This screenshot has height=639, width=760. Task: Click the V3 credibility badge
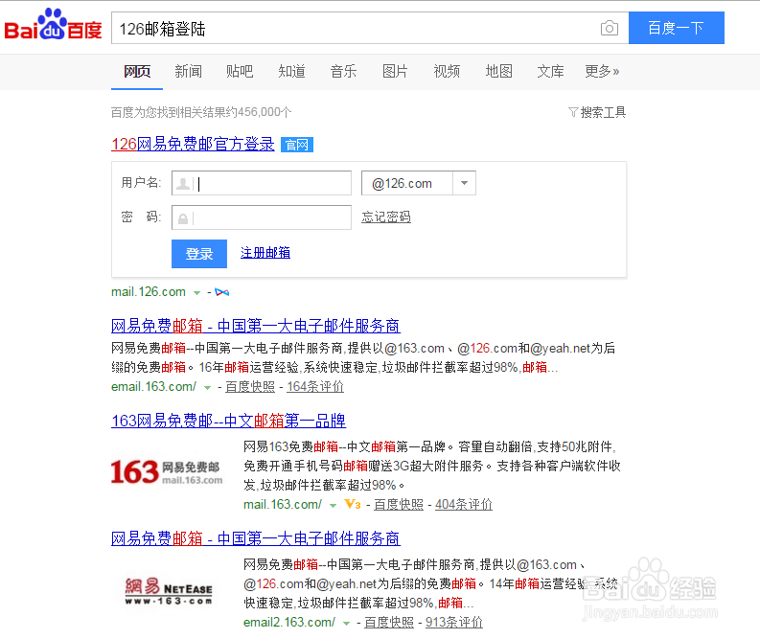pyautogui.click(x=353, y=504)
